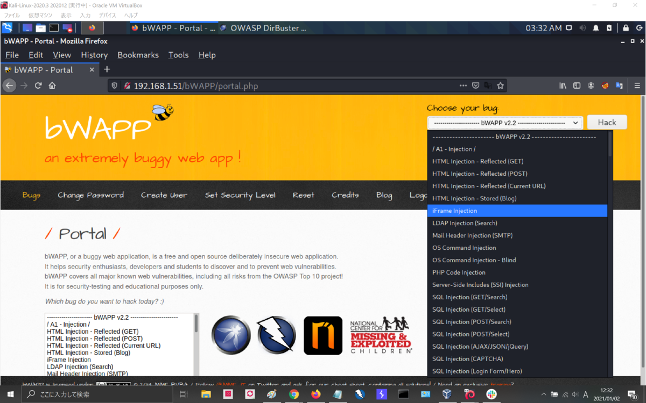The width and height of the screenshot is (646, 403).
Task: Open the Create User link
Action: (x=164, y=195)
